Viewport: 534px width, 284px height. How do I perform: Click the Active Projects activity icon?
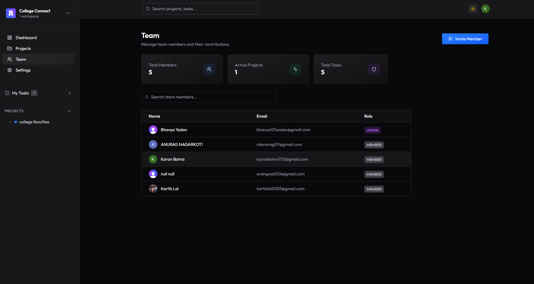(295, 69)
